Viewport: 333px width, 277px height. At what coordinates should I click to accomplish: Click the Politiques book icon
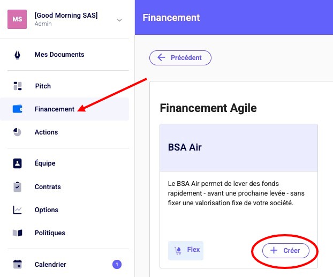coord(18,233)
